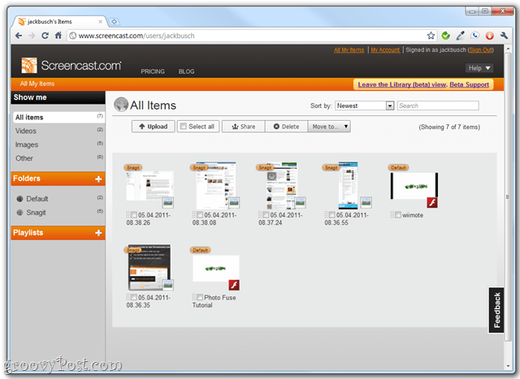Check the box for item 05.04.2011-08.38.26
520x379 pixels.
point(133,215)
